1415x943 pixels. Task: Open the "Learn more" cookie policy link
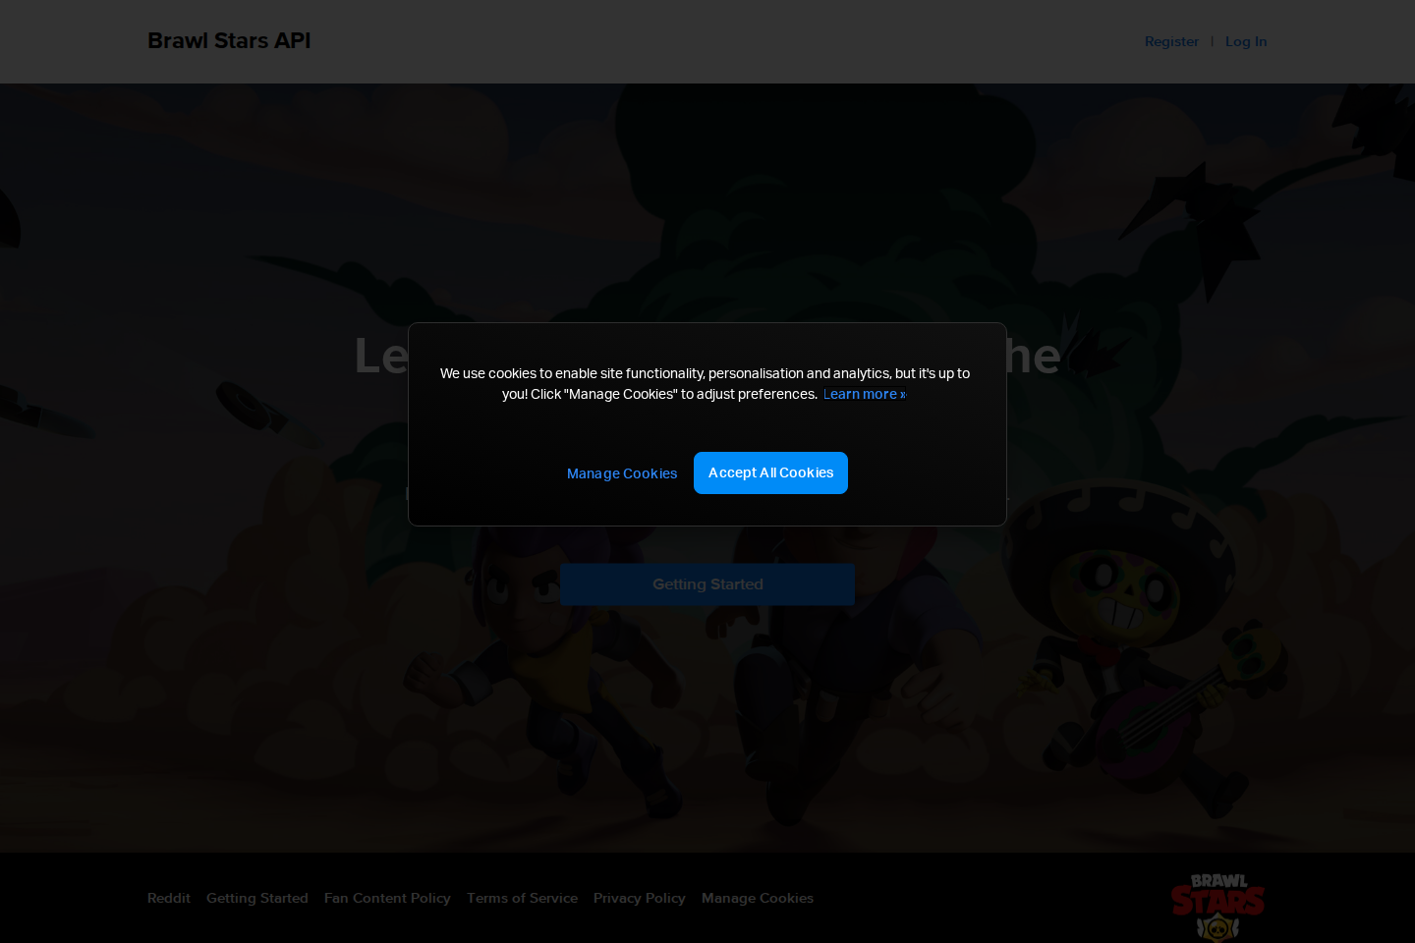pos(861,394)
